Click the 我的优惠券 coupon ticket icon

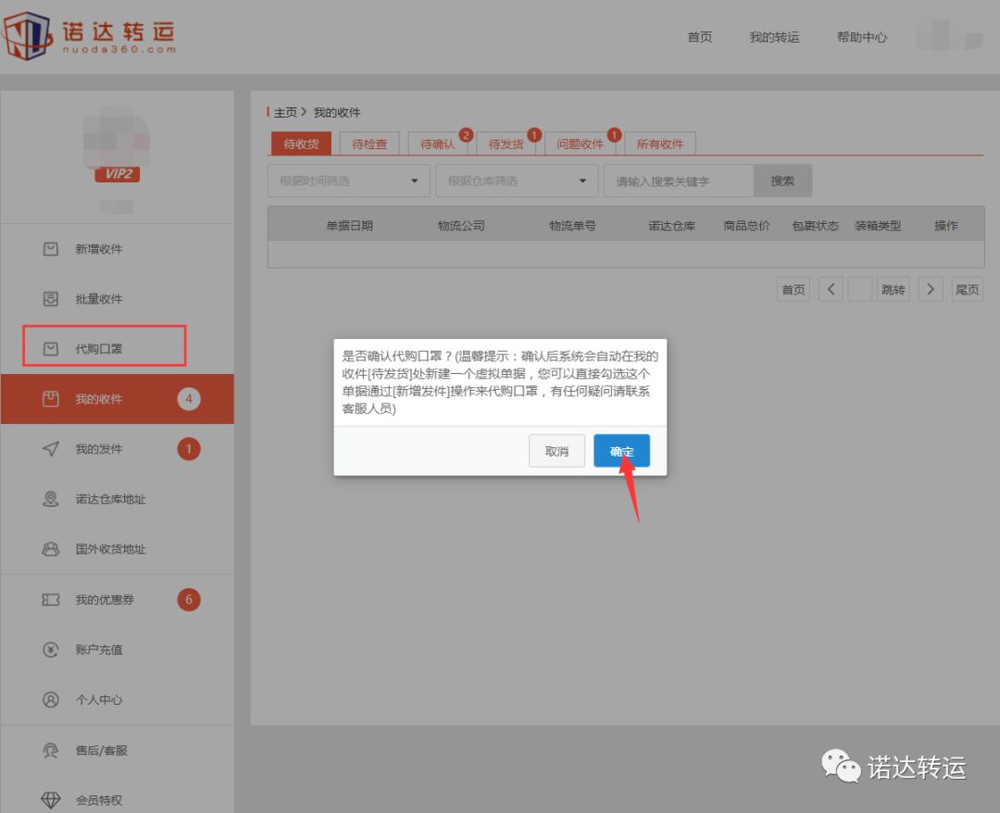click(x=51, y=599)
